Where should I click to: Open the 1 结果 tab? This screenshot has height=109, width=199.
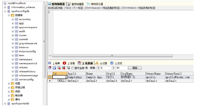[x=54, y=63]
